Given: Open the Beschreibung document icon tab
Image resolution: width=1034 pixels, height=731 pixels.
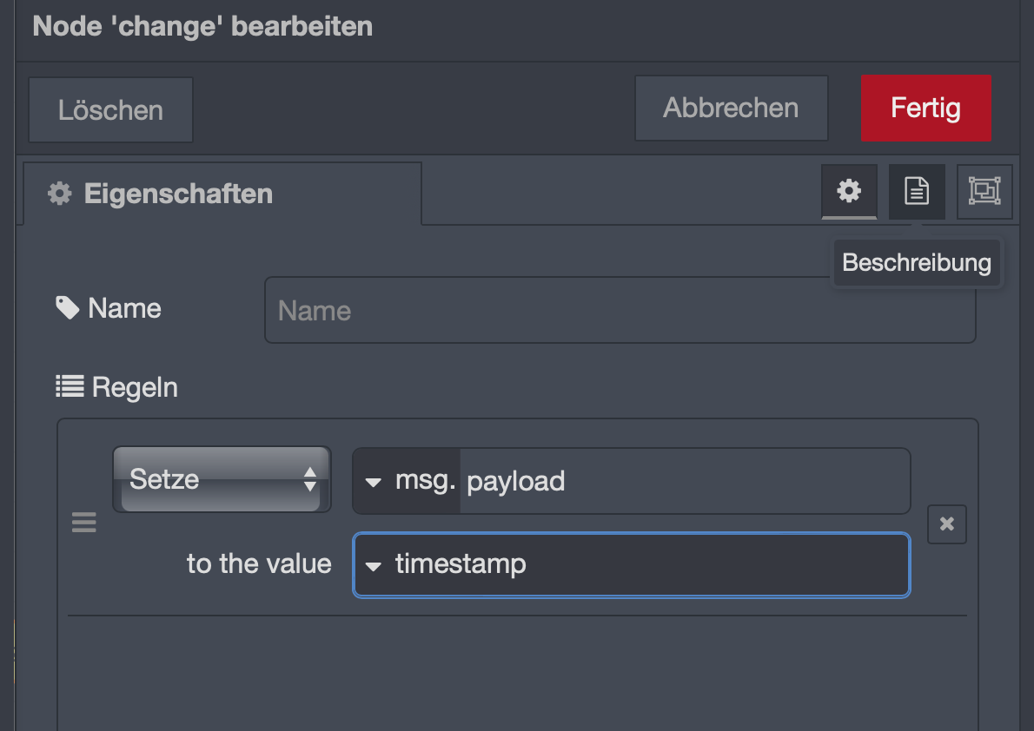Looking at the screenshot, I should [x=917, y=192].
